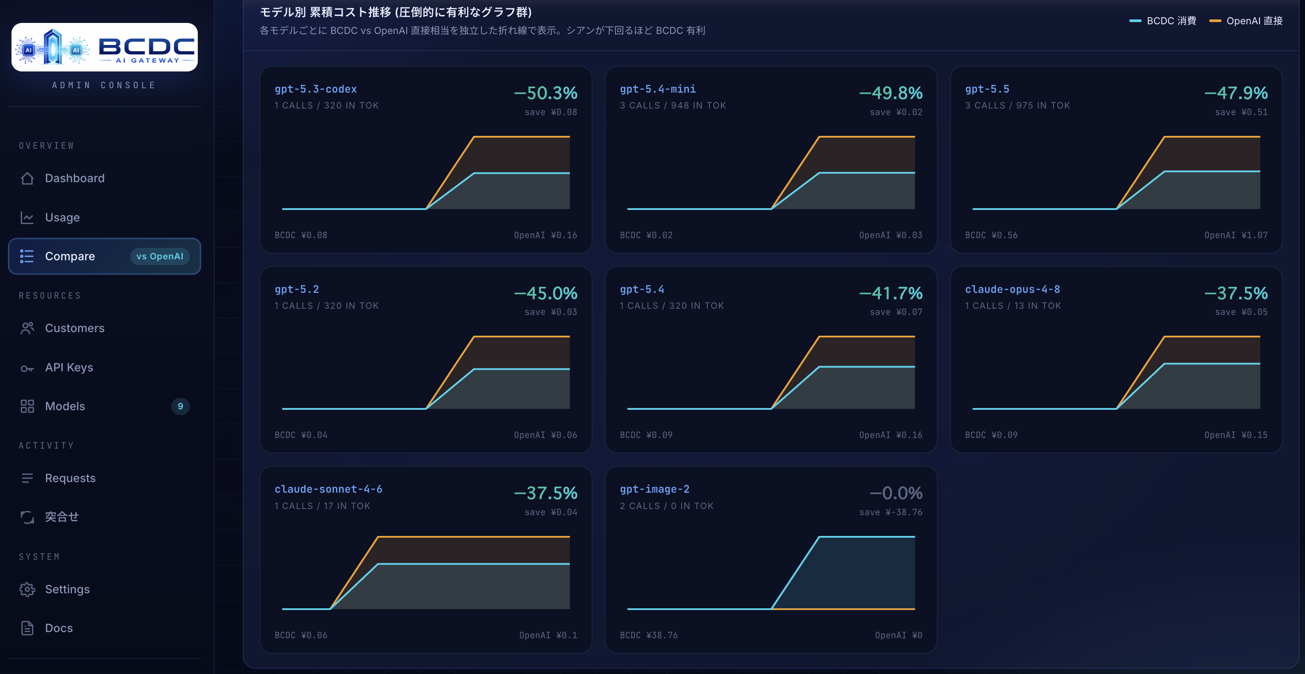This screenshot has width=1305, height=674.
Task: Click the claude-opus-4-8 model name
Action: (x=1012, y=289)
